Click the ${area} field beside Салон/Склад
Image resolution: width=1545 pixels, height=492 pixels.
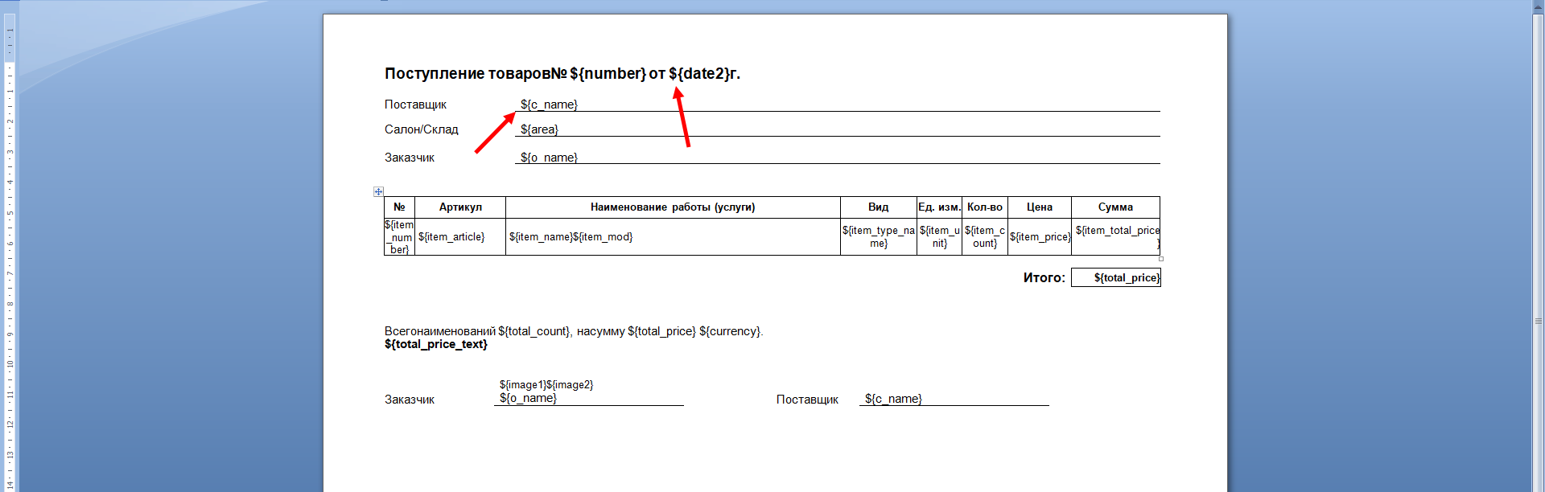(539, 129)
